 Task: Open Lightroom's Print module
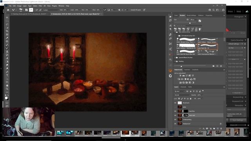tap(230, 11)
